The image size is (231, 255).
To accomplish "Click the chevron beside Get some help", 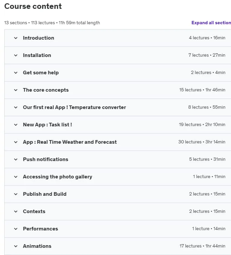I will pyautogui.click(x=16, y=73).
